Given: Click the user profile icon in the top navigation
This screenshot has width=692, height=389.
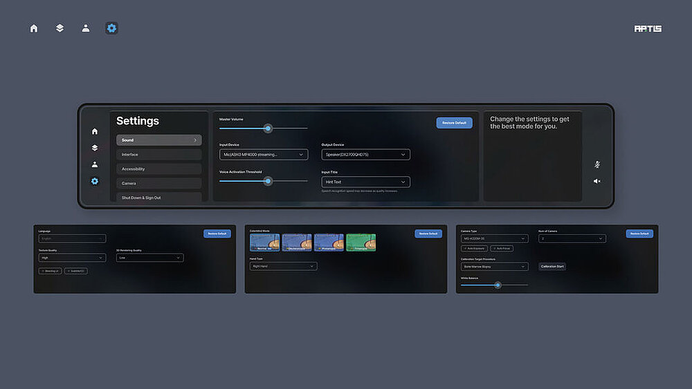Looking at the screenshot, I should point(86,28).
